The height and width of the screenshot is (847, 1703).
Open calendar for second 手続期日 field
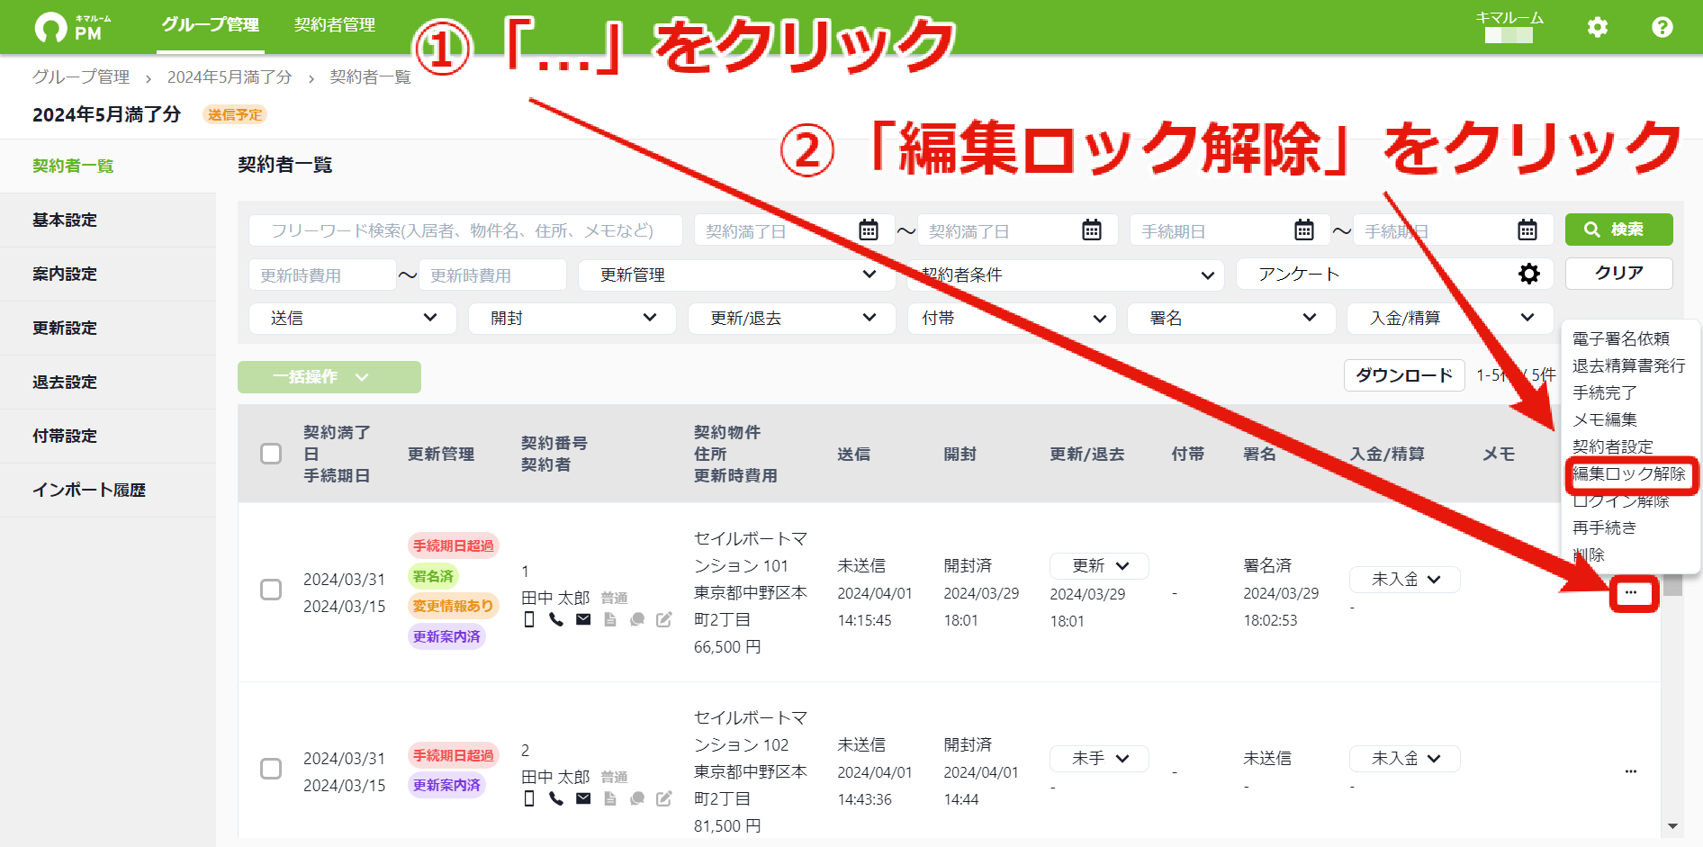click(x=1527, y=230)
